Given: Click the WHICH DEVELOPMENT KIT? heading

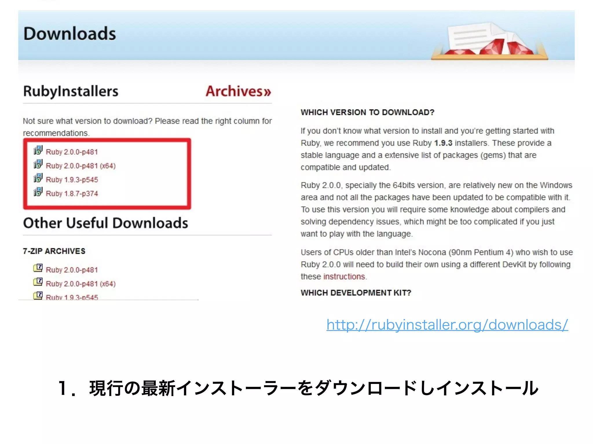Looking at the screenshot, I should 356,293.
